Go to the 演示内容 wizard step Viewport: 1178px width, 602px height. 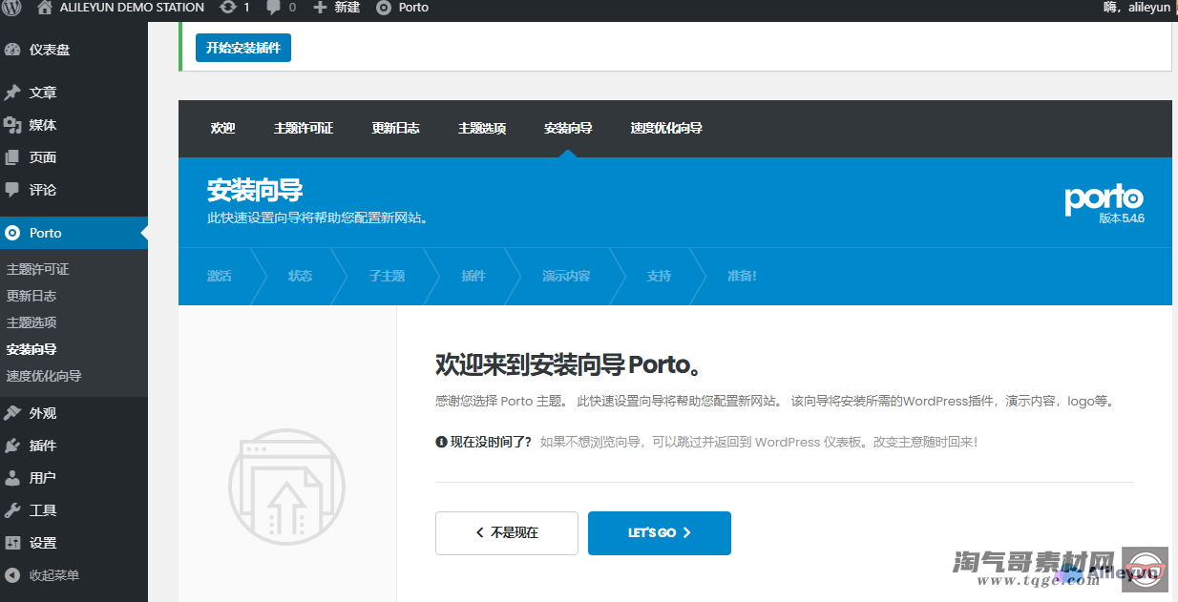(566, 276)
